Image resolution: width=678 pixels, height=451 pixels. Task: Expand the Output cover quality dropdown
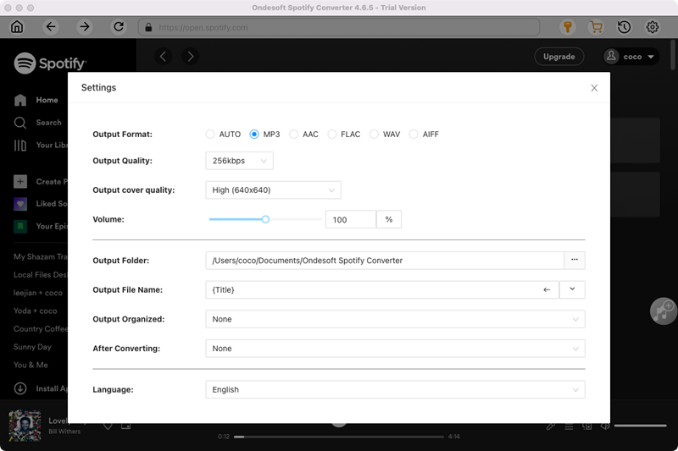coord(273,190)
